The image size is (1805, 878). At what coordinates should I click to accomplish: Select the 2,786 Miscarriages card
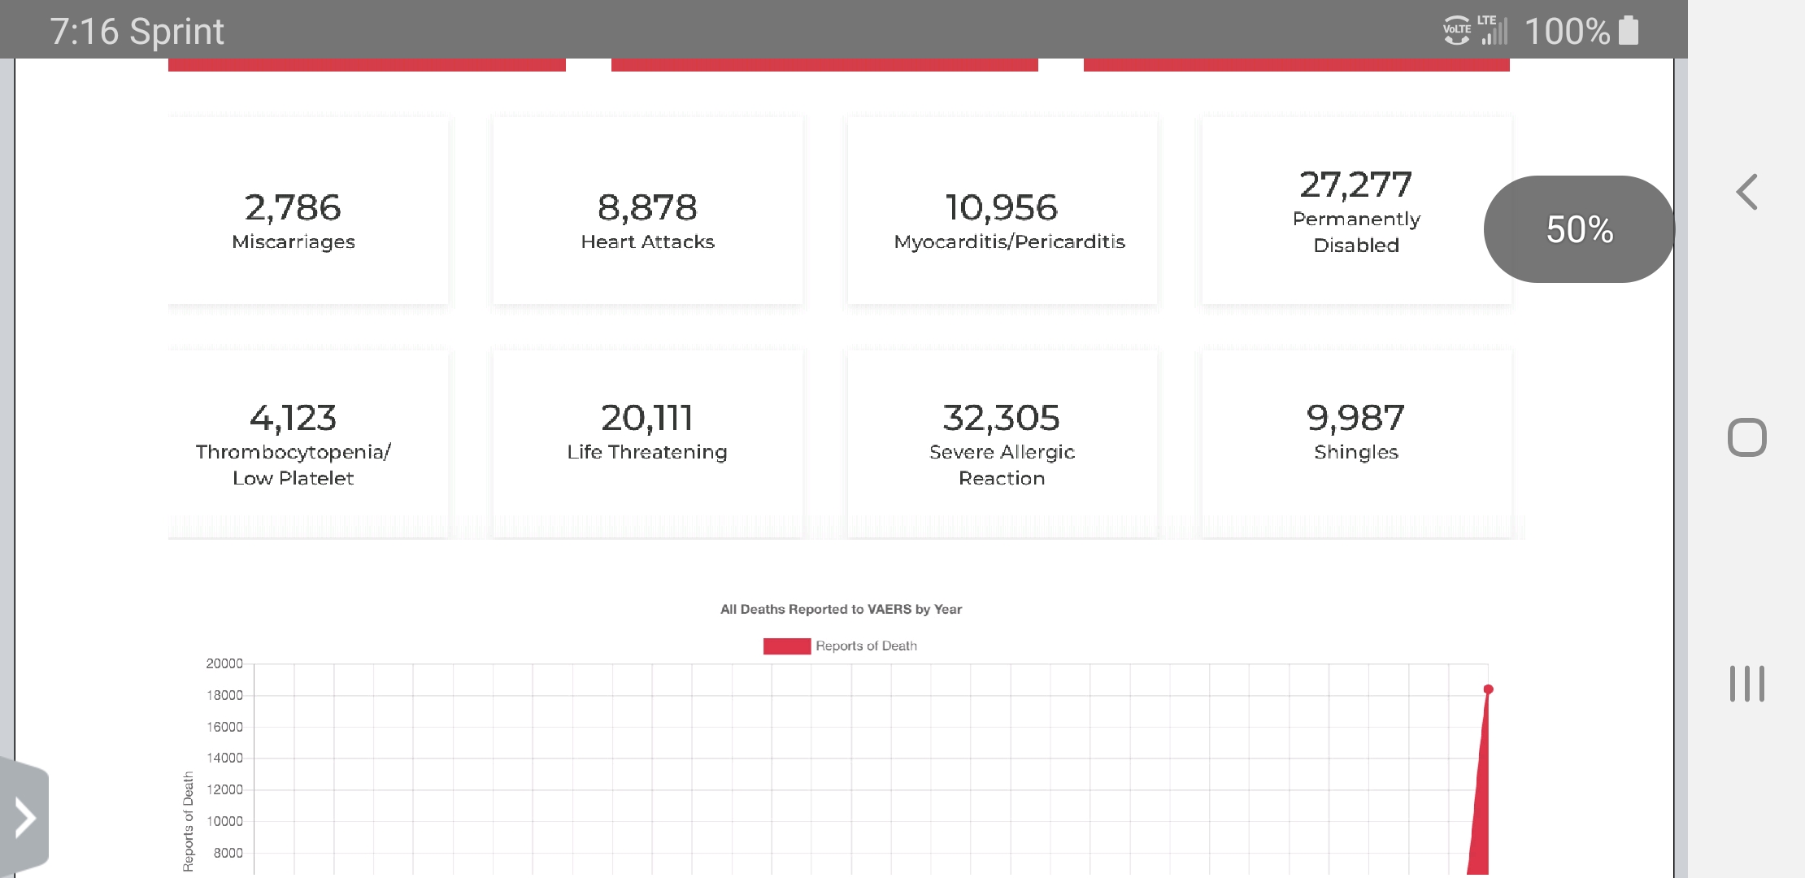coord(307,211)
